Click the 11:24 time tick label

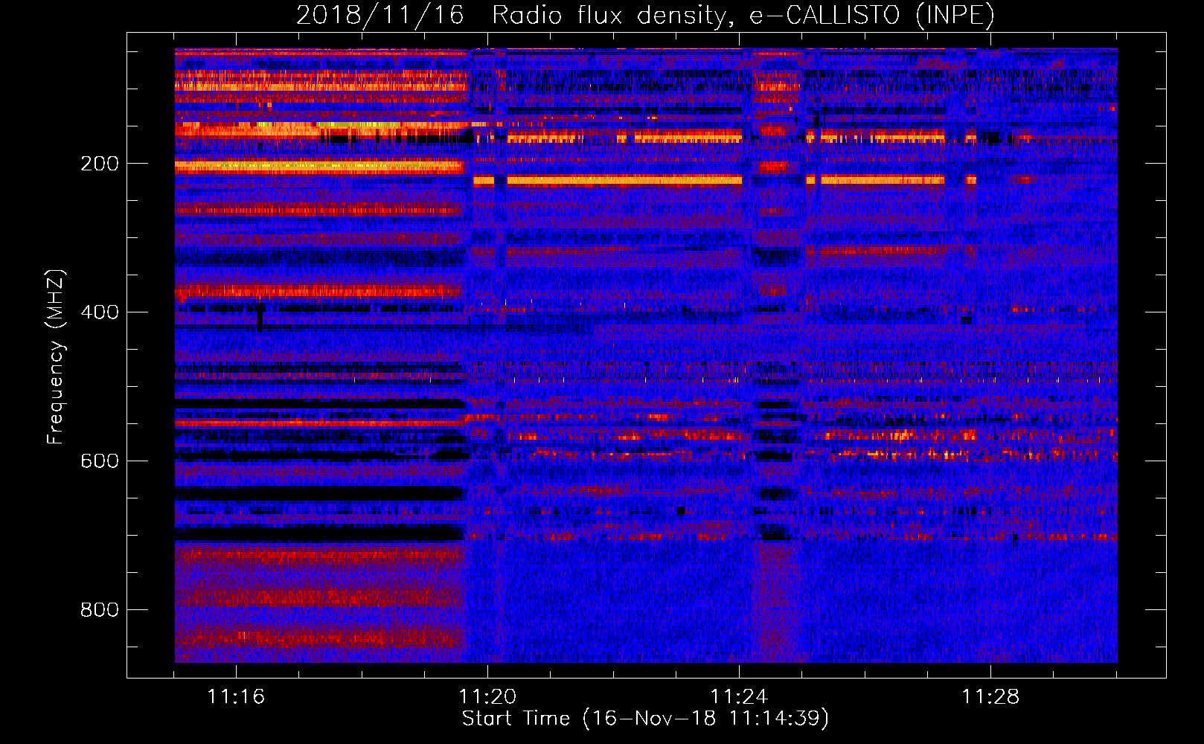coord(739,697)
